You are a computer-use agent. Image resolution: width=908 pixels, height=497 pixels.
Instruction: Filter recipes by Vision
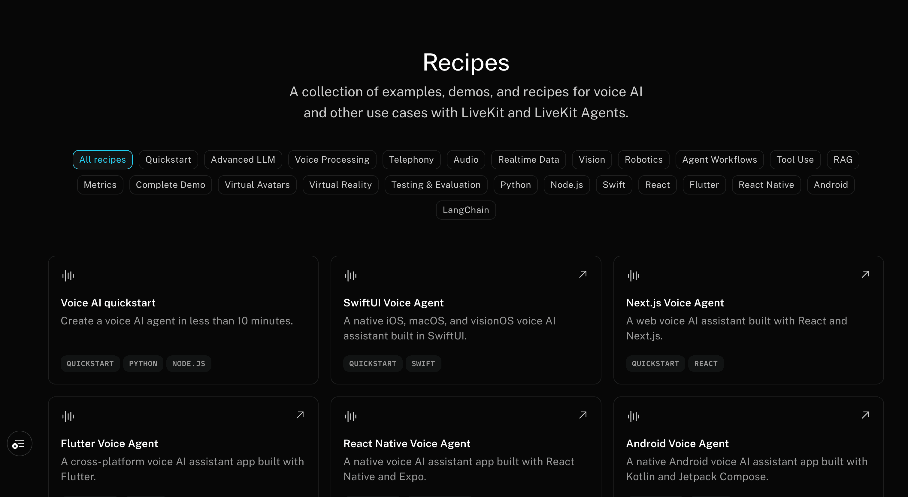click(592, 160)
